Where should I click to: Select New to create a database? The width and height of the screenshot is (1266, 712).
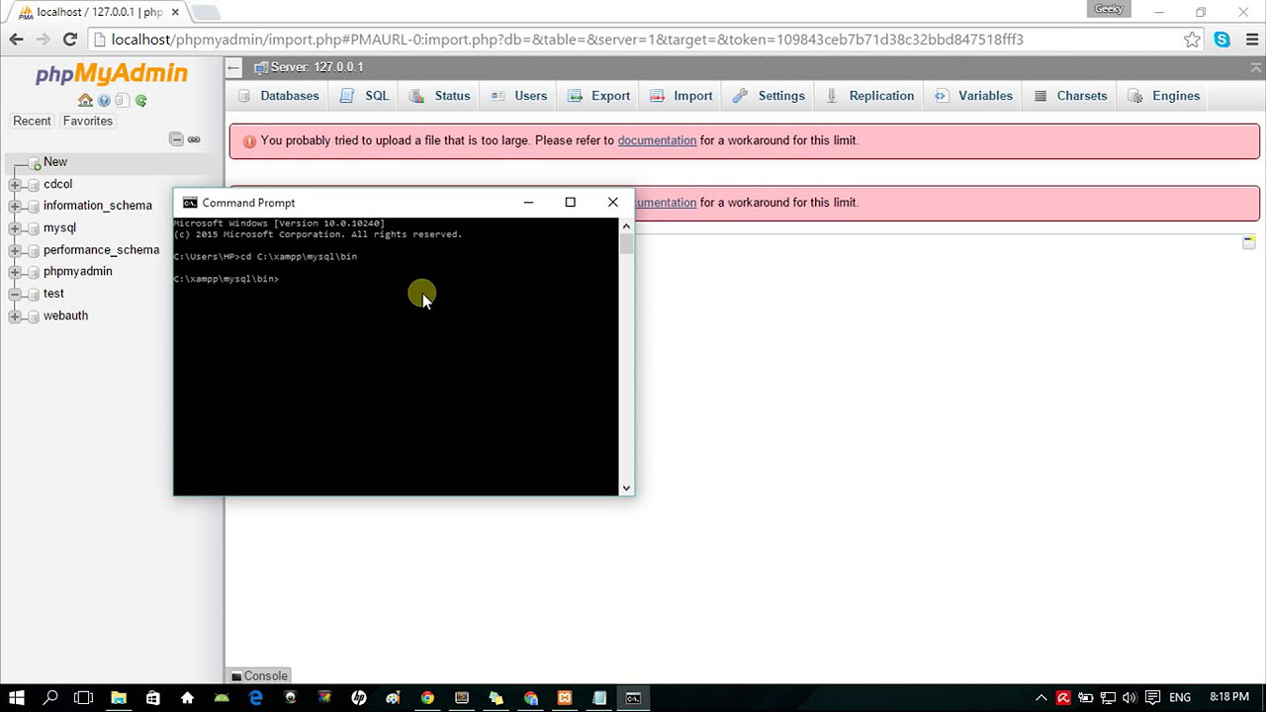(x=55, y=162)
